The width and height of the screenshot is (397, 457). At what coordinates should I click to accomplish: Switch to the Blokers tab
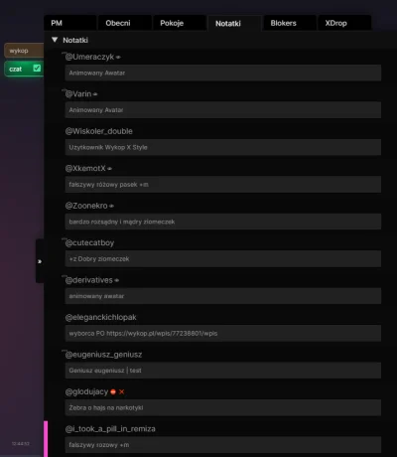290,23
